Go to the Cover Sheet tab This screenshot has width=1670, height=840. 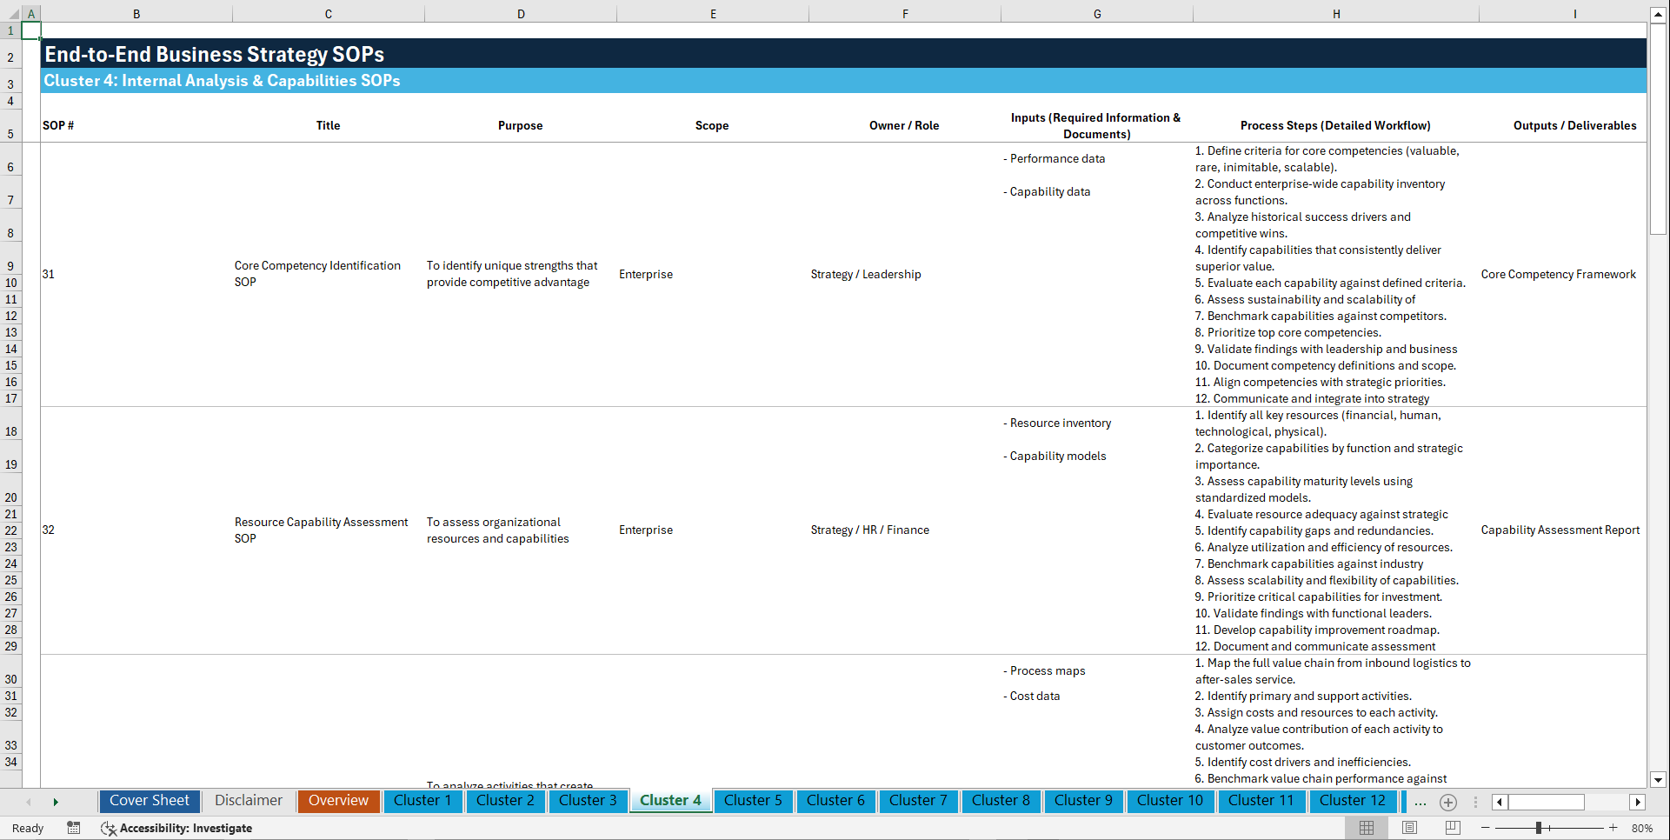coord(149,800)
